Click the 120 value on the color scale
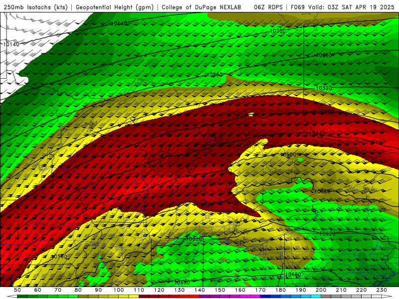399x299 pixels. [x=159, y=290]
